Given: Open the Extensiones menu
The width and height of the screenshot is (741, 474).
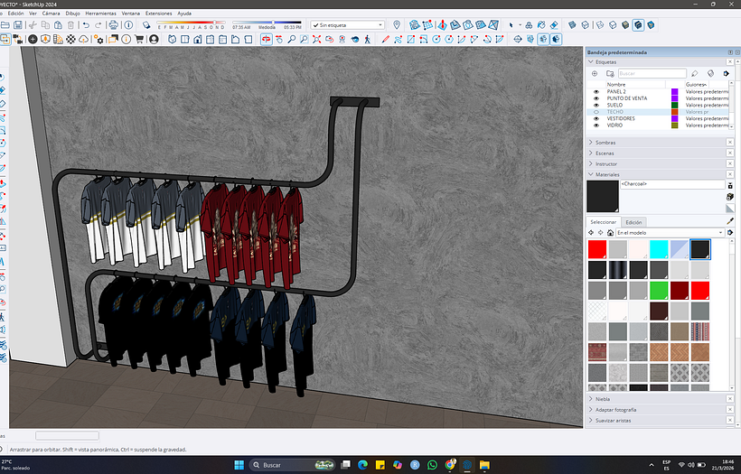Looking at the screenshot, I should [159, 14].
